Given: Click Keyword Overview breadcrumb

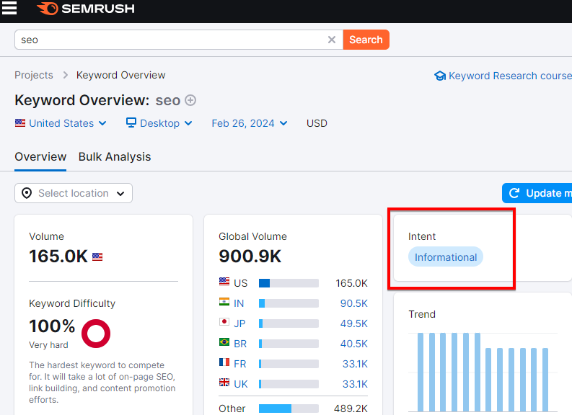Looking at the screenshot, I should click(120, 75).
